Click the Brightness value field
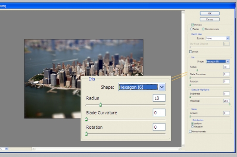Image resolution: width=237 pixels, height=157 pixels. click(226, 94)
